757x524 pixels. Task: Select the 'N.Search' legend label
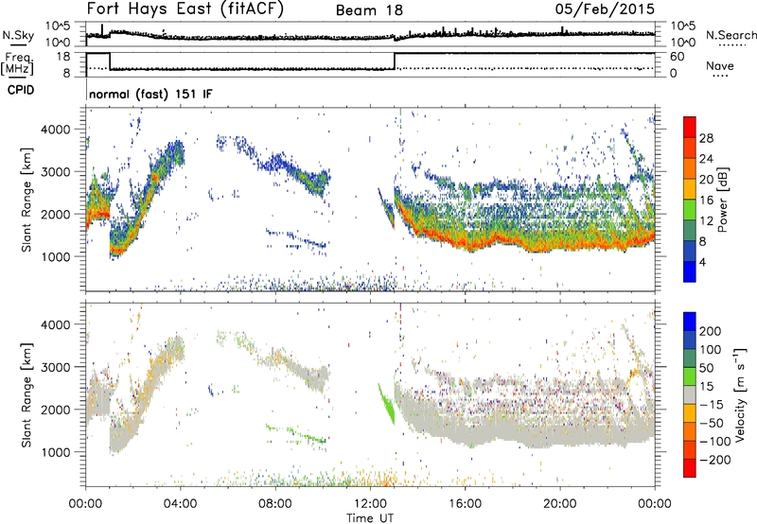point(731,35)
